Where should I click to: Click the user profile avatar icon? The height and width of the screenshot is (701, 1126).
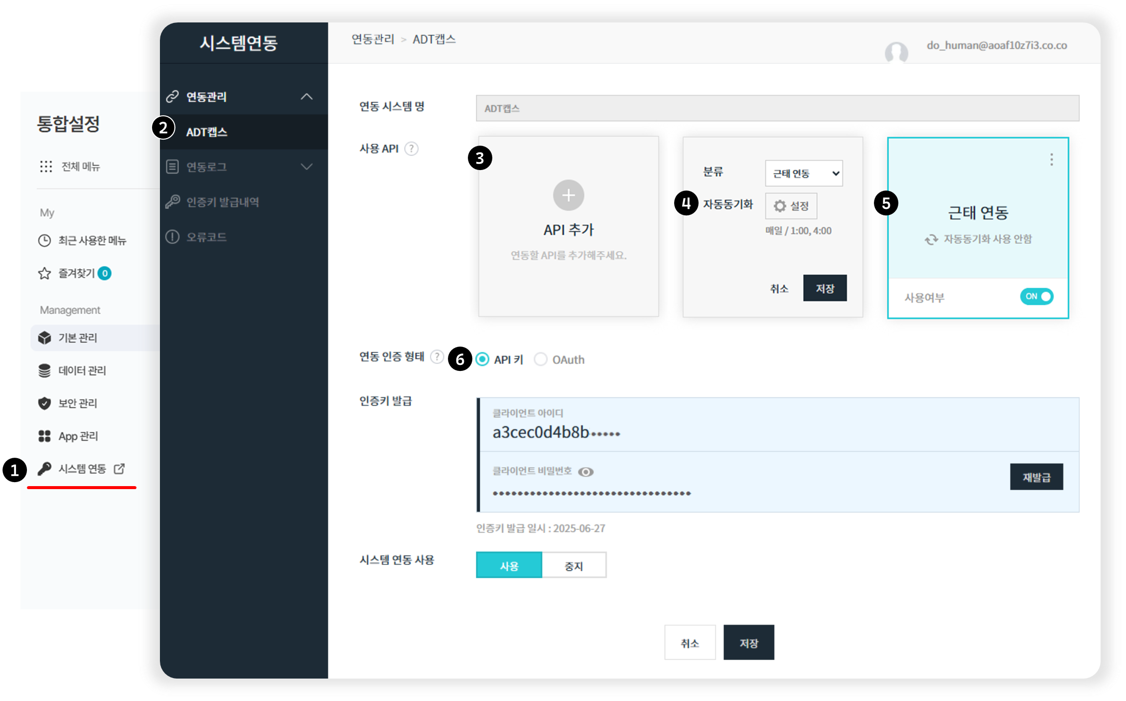pos(896,52)
